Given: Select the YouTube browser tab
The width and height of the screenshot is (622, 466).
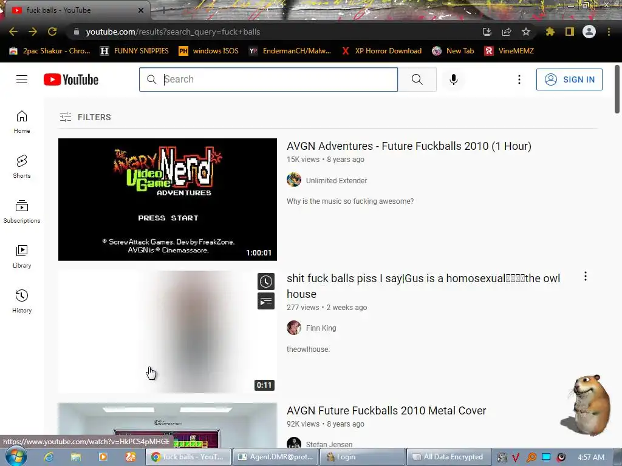Looking at the screenshot, I should [x=75, y=10].
